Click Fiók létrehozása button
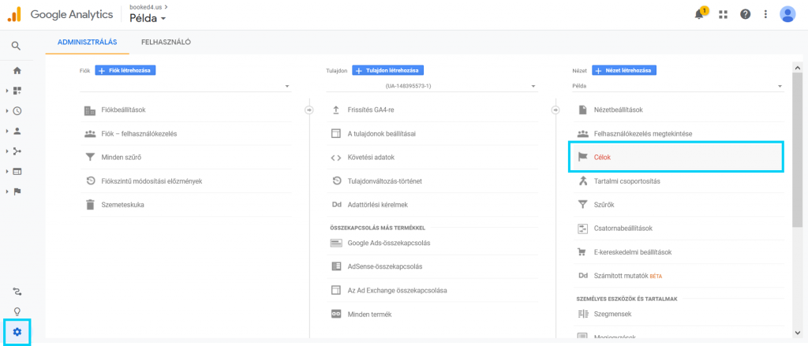This screenshot has width=808, height=346. tap(125, 70)
